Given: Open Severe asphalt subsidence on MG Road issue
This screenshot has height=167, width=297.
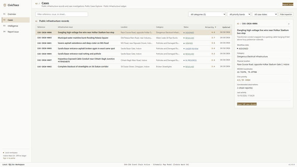Looking at the screenshot, I should pyautogui.click(x=83, y=43).
